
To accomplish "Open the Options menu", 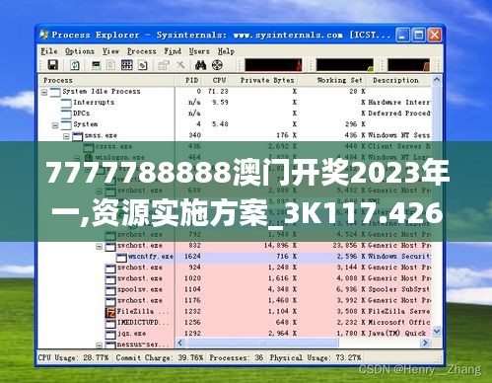I will click(x=80, y=51).
